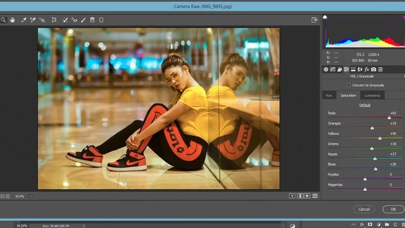Open the Split Toning panel icon
The height and width of the screenshot is (228, 405).
click(353, 69)
